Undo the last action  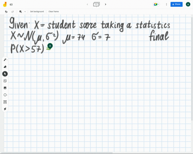pyautogui.click(x=6, y=12)
